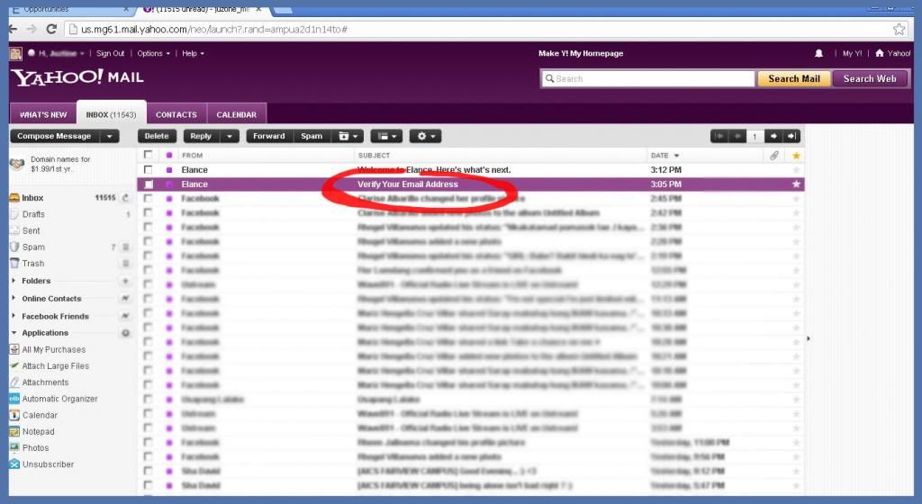The width and height of the screenshot is (922, 504).
Task: Expand the Facebook Friends section
Action: pyautogui.click(x=14, y=316)
